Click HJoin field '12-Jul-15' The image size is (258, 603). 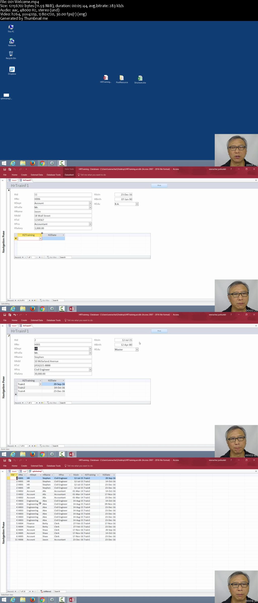click(123, 340)
